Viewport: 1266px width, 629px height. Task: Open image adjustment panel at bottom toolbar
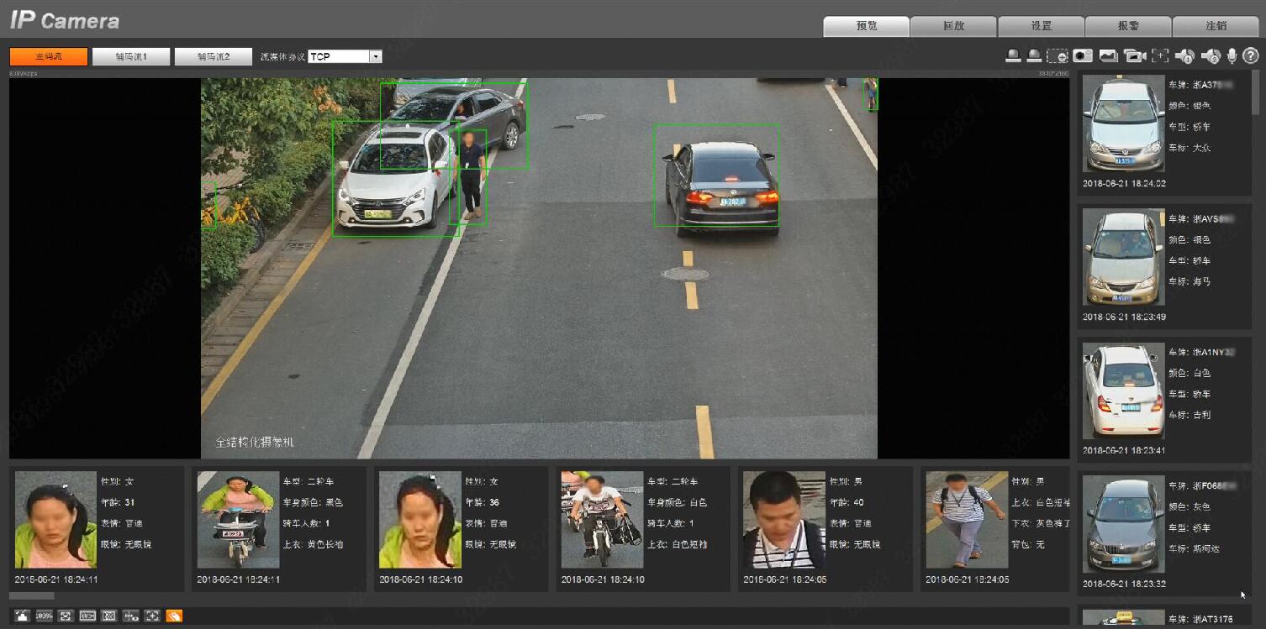[23, 616]
